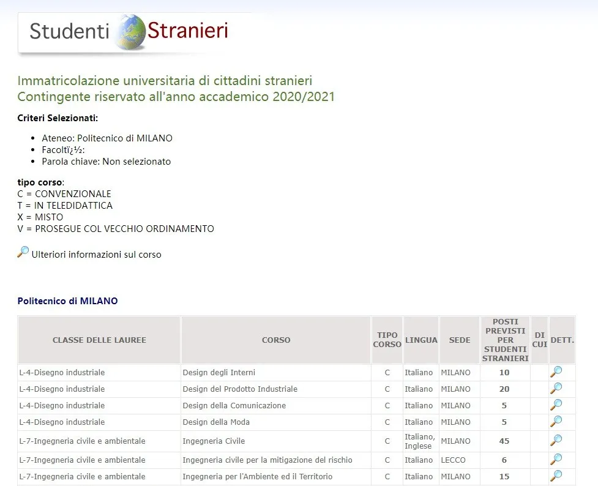The width and height of the screenshot is (598, 486).
Task: Click L-7 class cell in Ingegneria Civile row
Action: pyautogui.click(x=83, y=441)
